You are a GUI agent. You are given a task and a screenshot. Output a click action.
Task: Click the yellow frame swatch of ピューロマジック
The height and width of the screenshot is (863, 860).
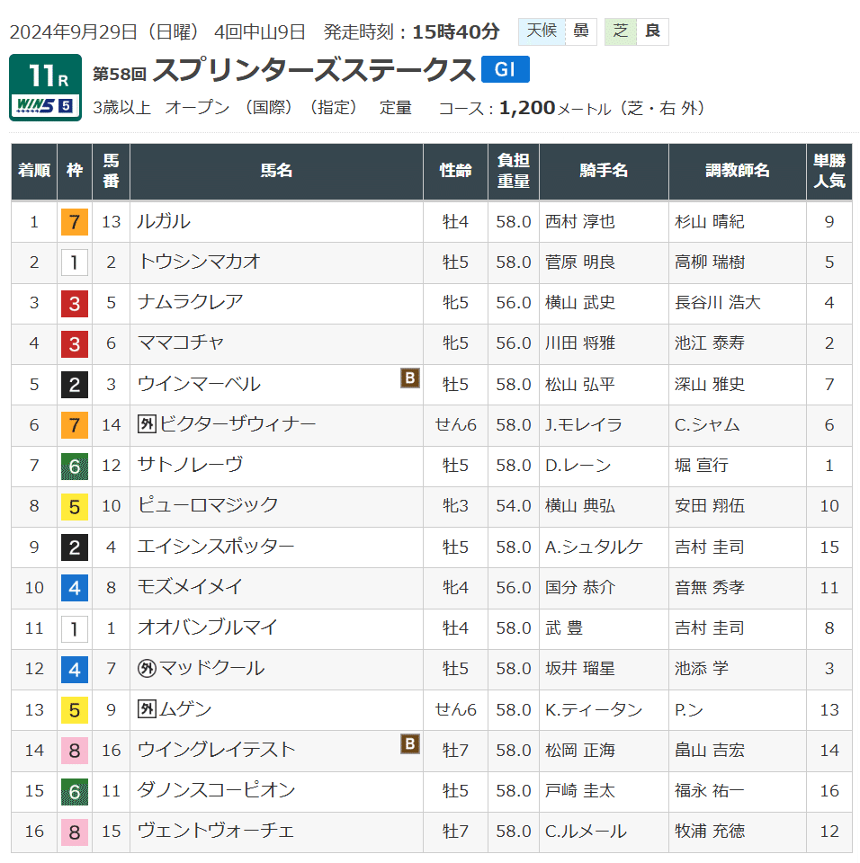[x=74, y=506]
